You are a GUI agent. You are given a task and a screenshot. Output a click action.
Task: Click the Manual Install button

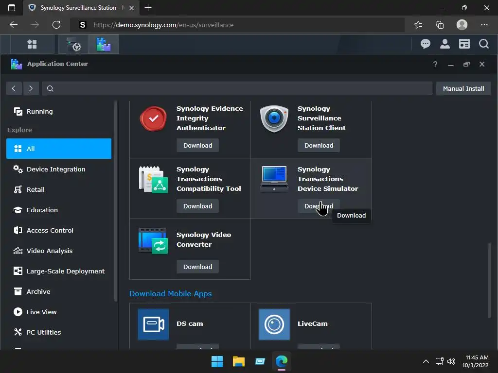pos(463,88)
